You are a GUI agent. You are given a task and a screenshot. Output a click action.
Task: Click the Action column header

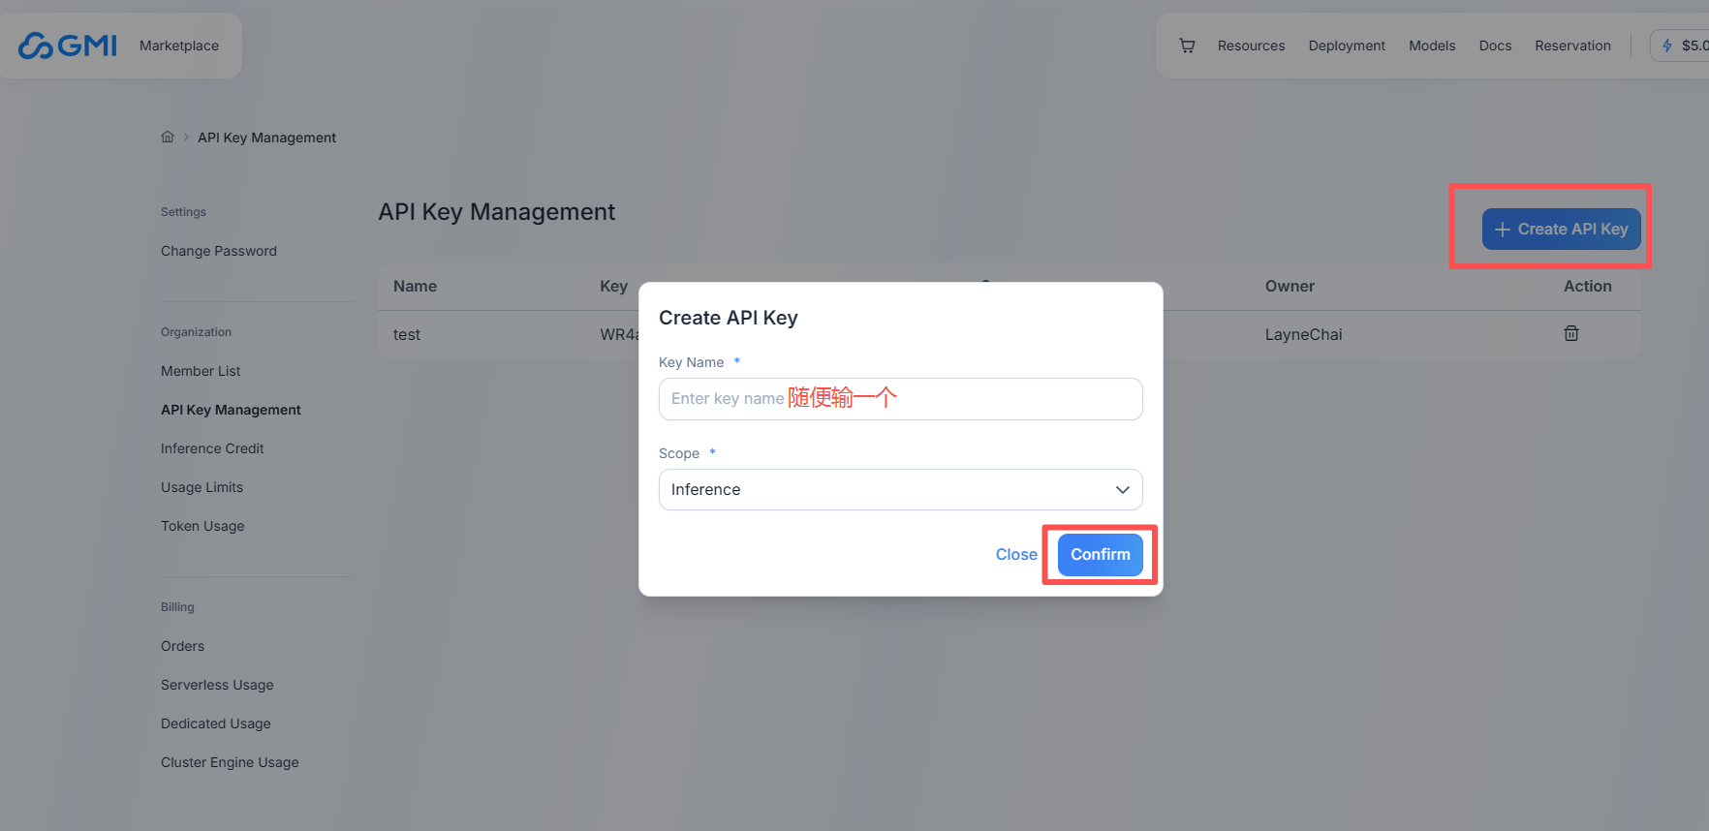pyautogui.click(x=1587, y=286)
